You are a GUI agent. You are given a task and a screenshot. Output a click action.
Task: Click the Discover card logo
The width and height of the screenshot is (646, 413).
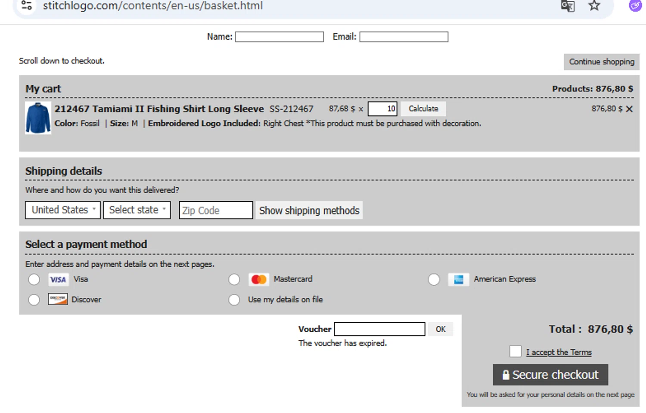pyautogui.click(x=58, y=299)
